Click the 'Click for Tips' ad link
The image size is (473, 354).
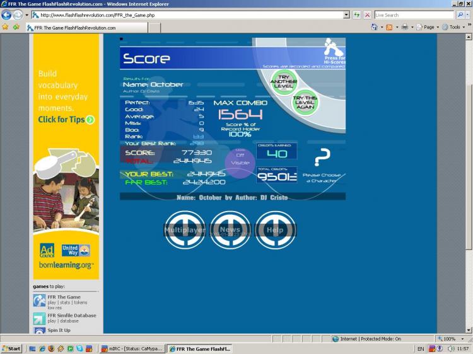pos(66,120)
